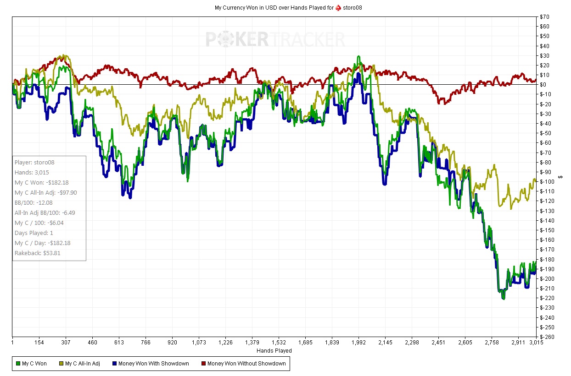
Task: Toggle Money Won With Showdown legend label
Action: [x=153, y=364]
